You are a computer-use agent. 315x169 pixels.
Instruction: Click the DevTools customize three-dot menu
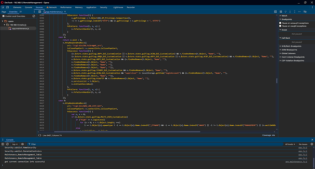pos(312,7)
